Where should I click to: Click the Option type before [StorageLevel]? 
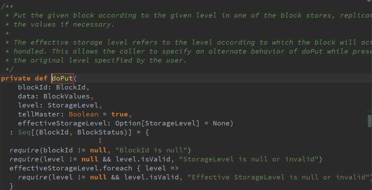click(128, 123)
